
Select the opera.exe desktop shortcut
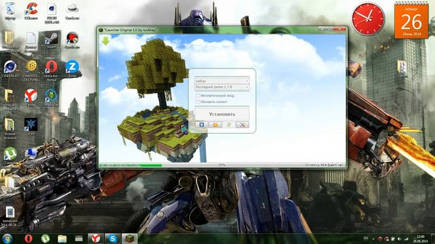(52, 70)
